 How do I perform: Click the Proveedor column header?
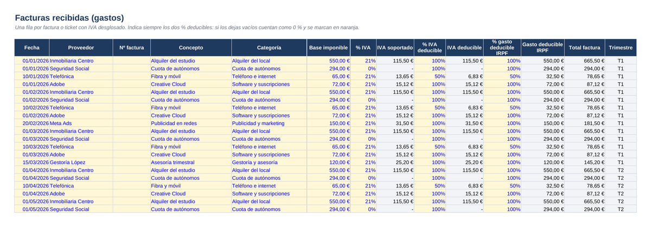(x=81, y=48)
